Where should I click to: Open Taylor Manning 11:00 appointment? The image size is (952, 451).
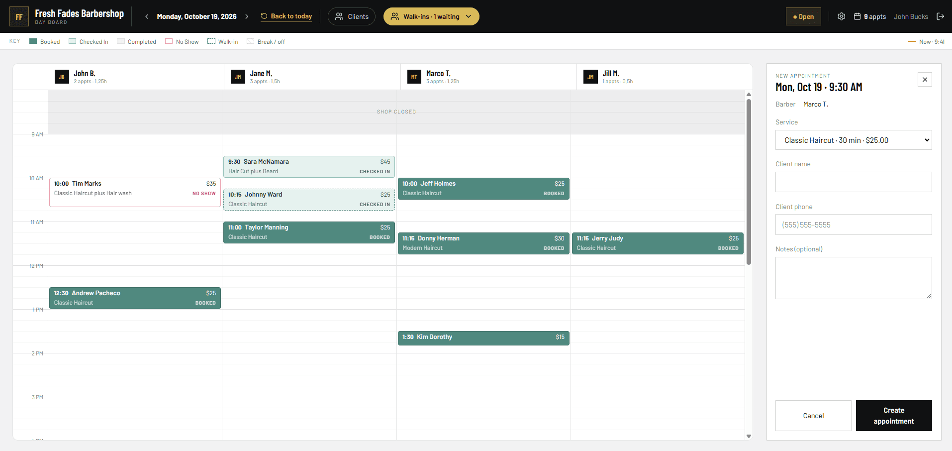click(x=309, y=232)
